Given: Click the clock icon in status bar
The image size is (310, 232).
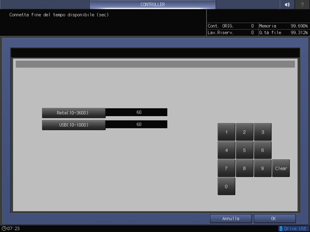Looking at the screenshot, I should [x=4, y=228].
